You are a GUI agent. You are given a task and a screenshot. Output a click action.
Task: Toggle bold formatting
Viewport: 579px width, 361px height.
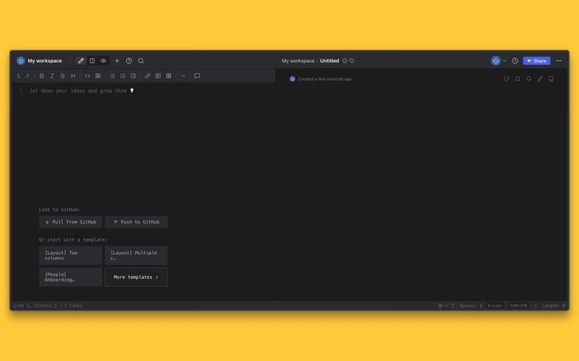coord(41,76)
